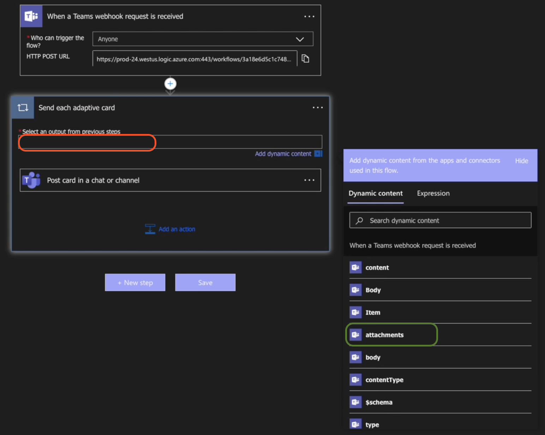Insert a step with the plus button
Screen dimensions: 545x435
170,84
